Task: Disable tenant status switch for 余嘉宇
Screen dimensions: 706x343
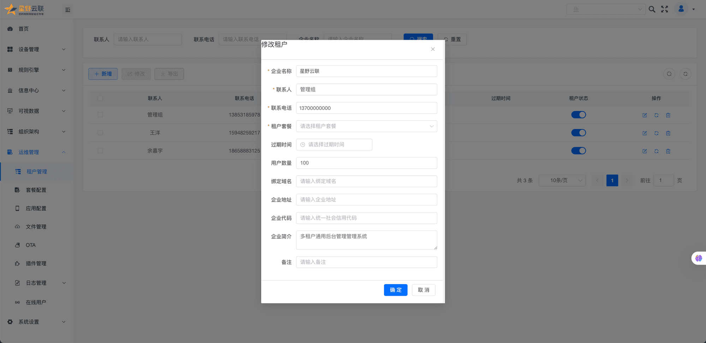Action: pos(578,151)
